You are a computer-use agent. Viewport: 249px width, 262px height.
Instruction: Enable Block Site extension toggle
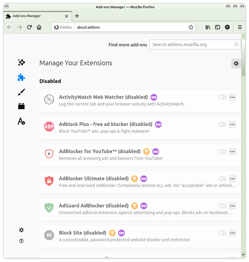click(x=222, y=233)
